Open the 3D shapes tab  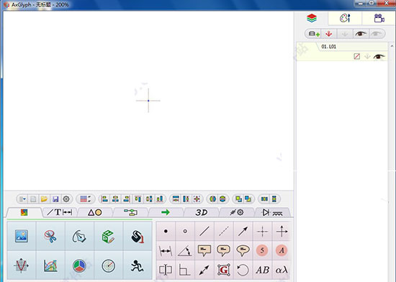(202, 212)
